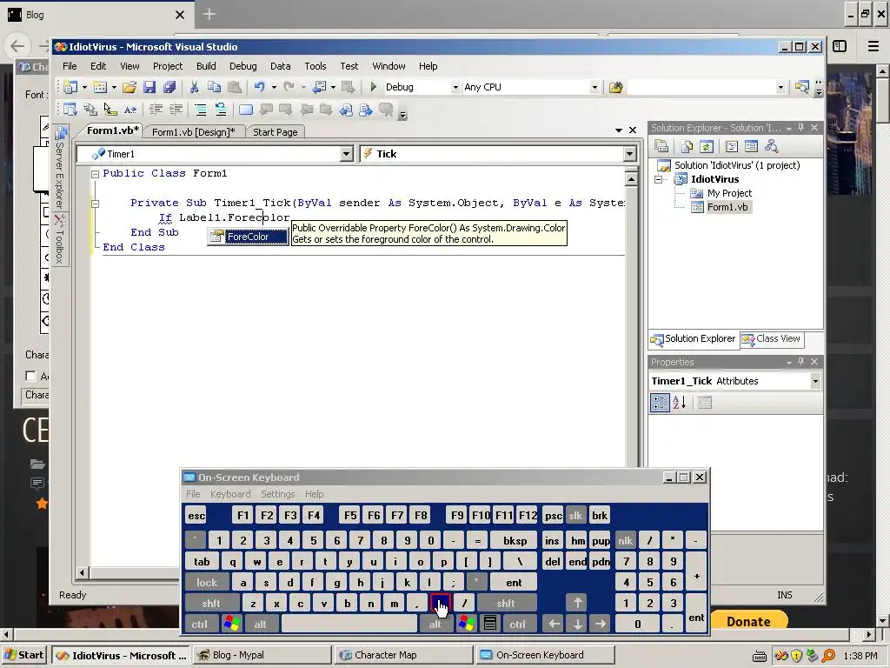890x668 pixels.
Task: Collapse the Public Class Form1 code region
Action: tap(96, 174)
